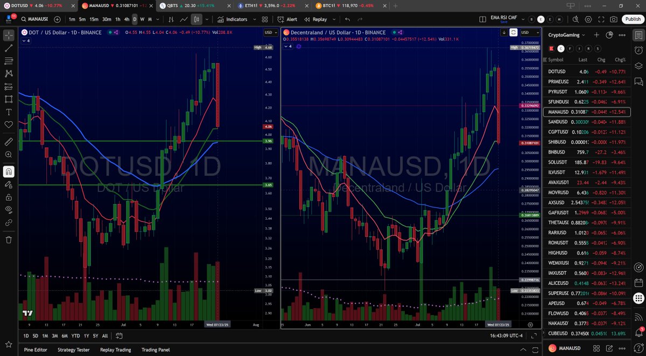The height and width of the screenshot is (356, 646).
Task: Select the trend line drawing tool
Action: pos(9,48)
